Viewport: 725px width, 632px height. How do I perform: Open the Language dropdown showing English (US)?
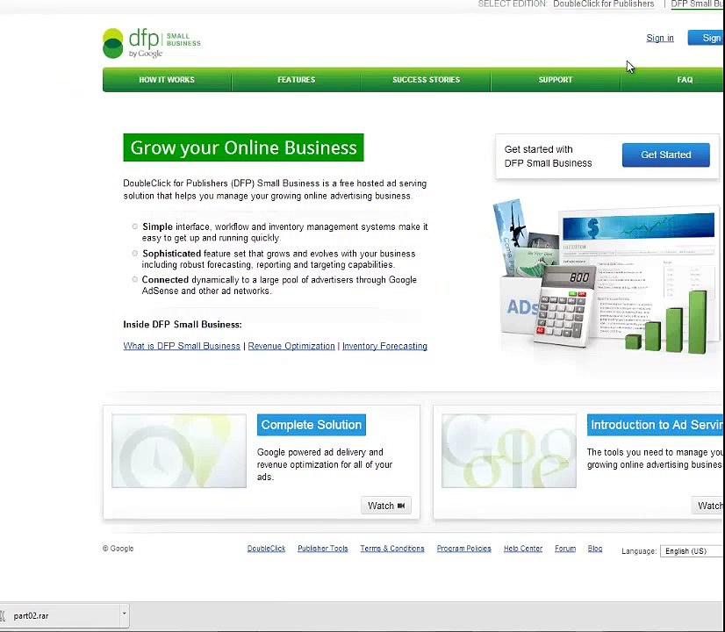coord(693,551)
